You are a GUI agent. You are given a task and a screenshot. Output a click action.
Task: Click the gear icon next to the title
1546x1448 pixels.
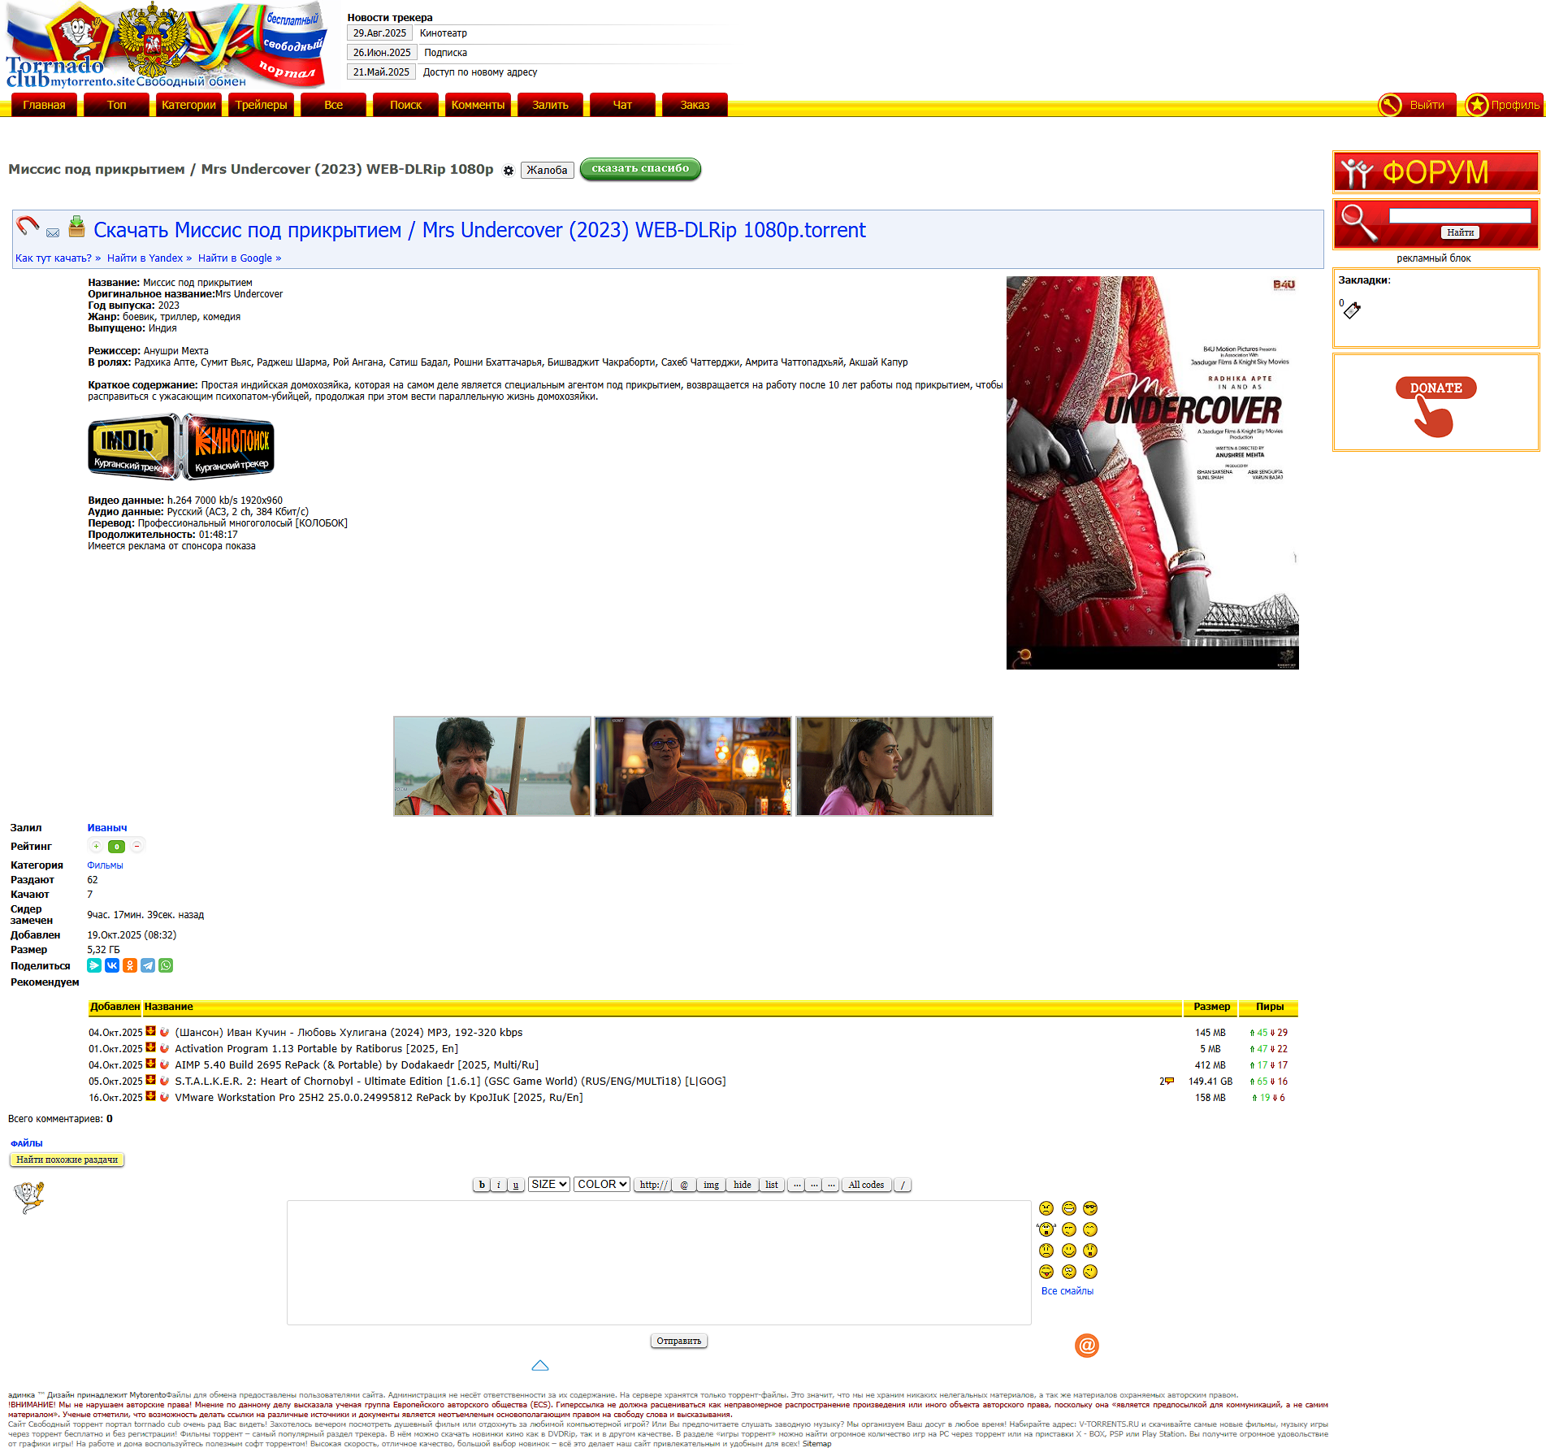click(509, 171)
